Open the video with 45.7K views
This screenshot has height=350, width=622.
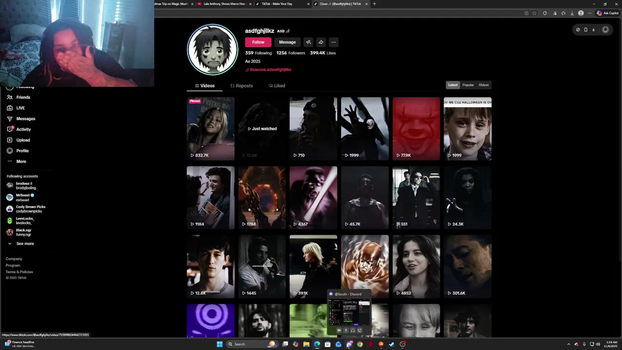(x=365, y=198)
